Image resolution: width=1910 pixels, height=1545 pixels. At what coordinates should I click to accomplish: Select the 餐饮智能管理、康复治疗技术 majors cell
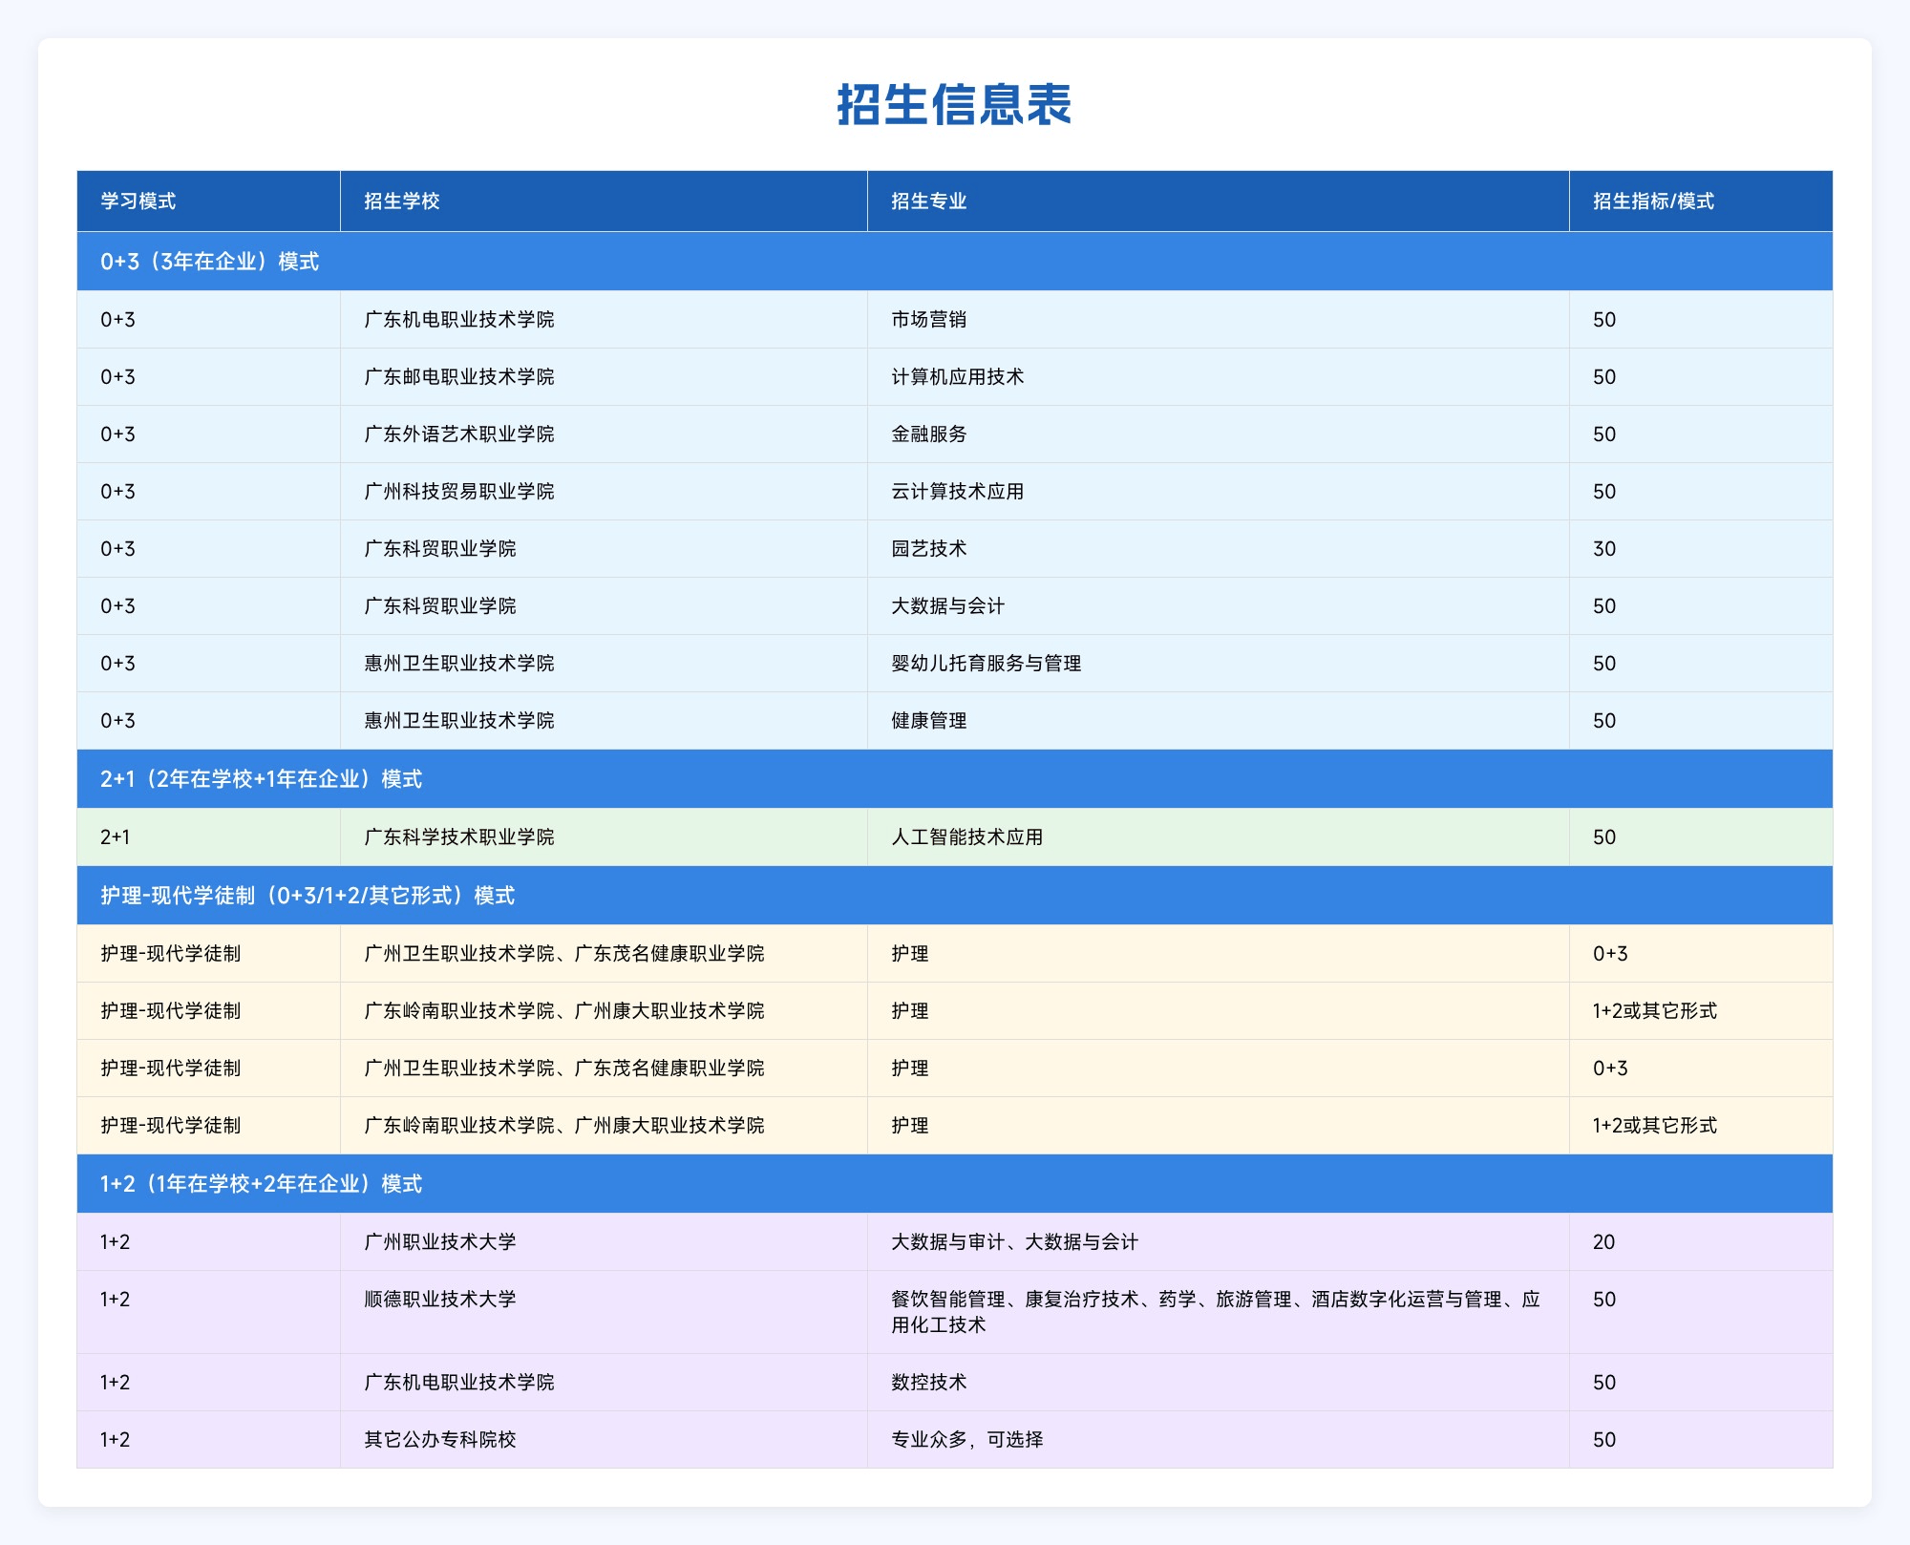[1219, 1312]
